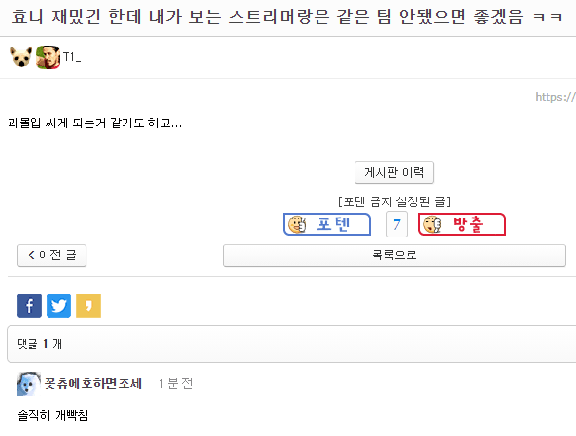
Task: Click the chihuahua dog badge icon
Action: 21,57
